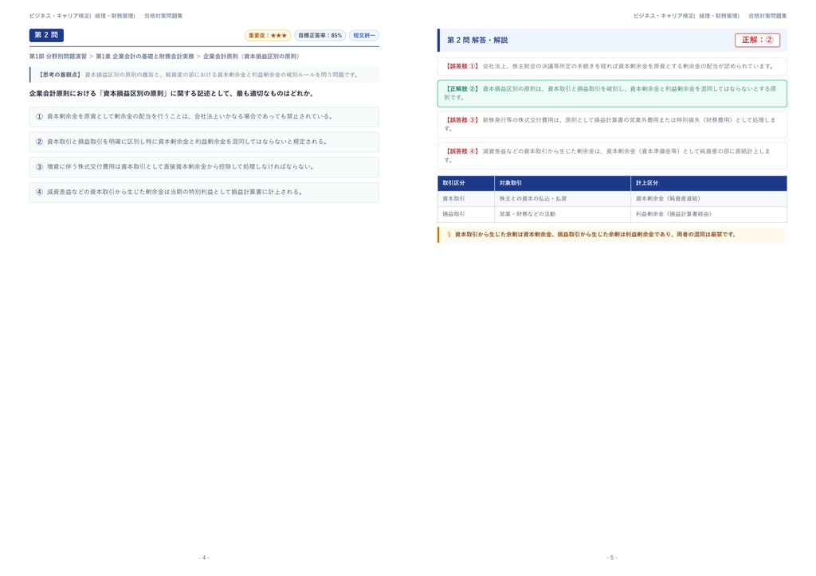Viewport: 816px width, 576px height.
Task: Click the lightbulb icon in the tip box
Action: (x=449, y=234)
